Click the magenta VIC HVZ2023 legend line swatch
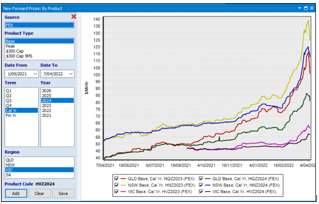The width and height of the screenshot is (319, 204). click(124, 192)
